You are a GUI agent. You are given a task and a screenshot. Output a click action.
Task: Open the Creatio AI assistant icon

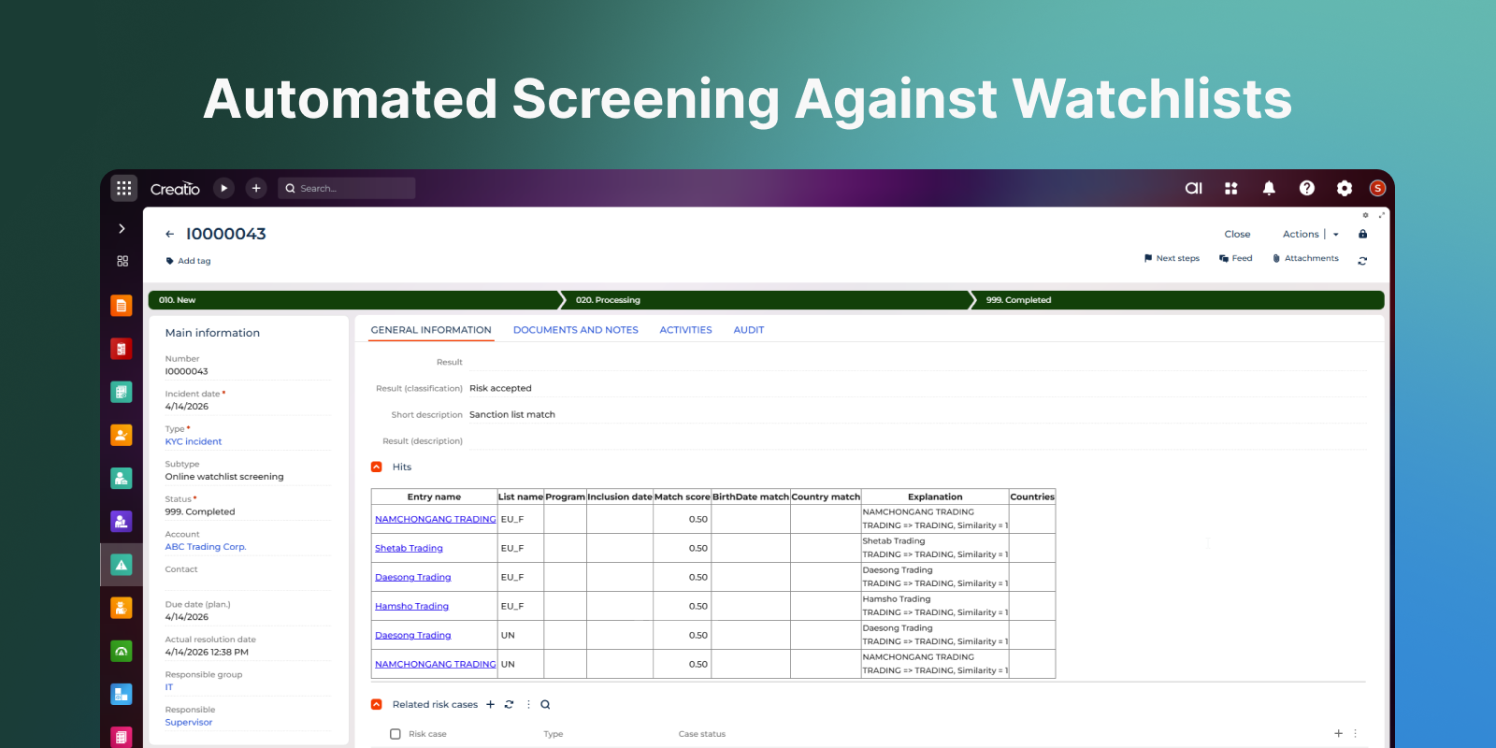[1193, 188]
